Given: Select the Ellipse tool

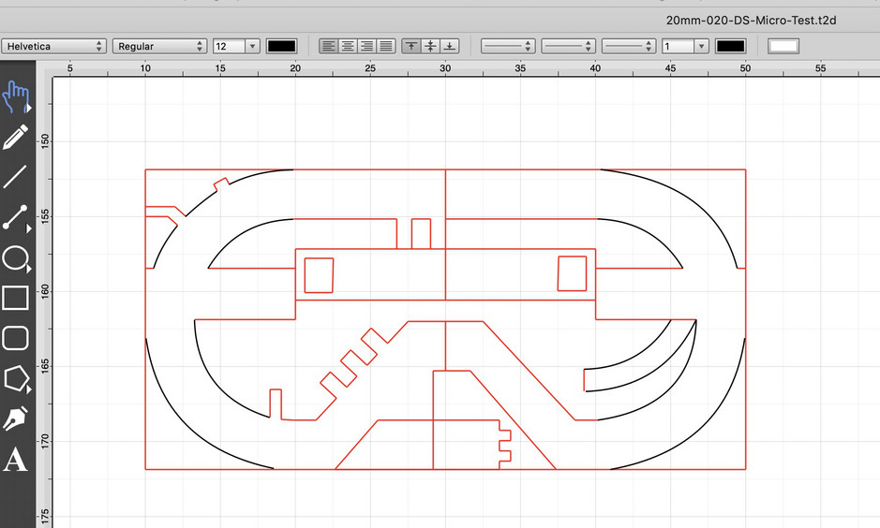Looking at the screenshot, I should point(16,259).
